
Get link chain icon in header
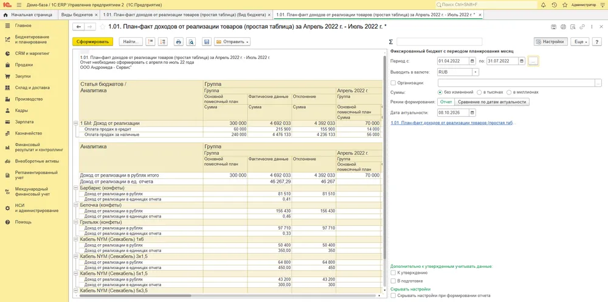coord(582,27)
